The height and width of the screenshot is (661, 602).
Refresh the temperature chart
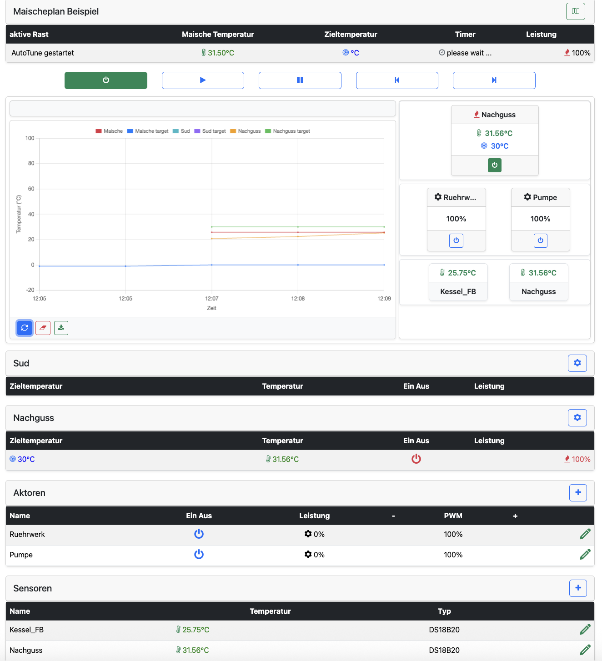(x=25, y=328)
